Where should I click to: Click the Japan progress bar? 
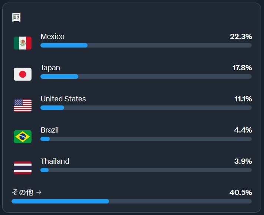point(146,76)
